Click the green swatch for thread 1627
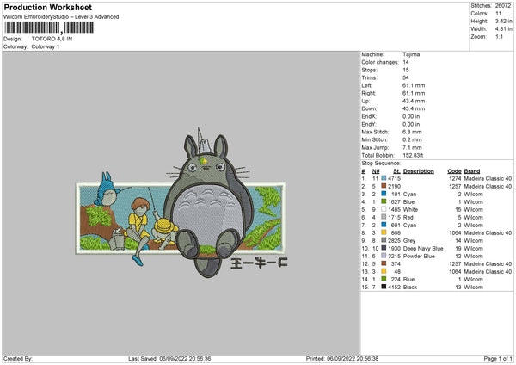Image resolution: width=516 pixels, height=365 pixels. (x=384, y=201)
